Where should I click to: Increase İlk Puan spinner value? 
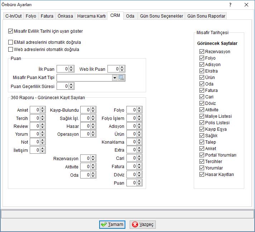coord(71,67)
